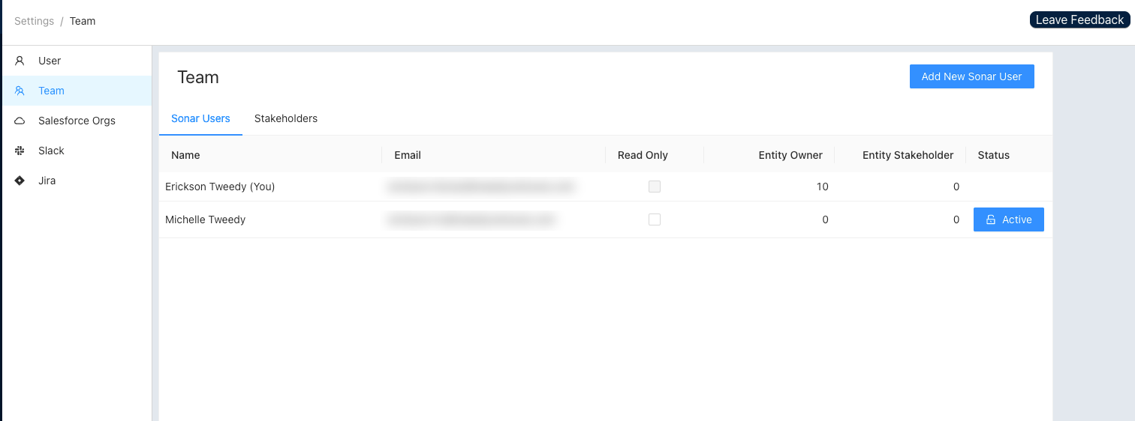
Task: Click the Team page heading
Action: click(198, 77)
